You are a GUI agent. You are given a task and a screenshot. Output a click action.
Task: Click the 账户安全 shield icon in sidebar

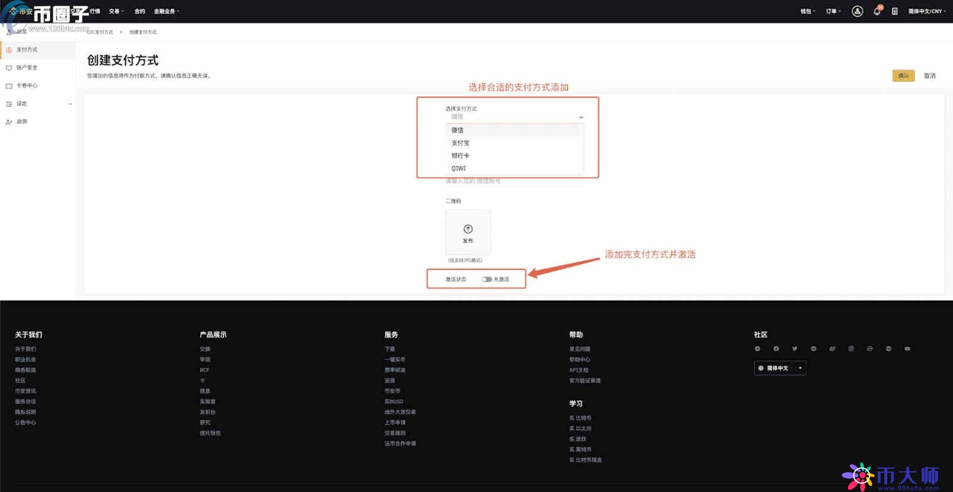pyautogui.click(x=9, y=68)
